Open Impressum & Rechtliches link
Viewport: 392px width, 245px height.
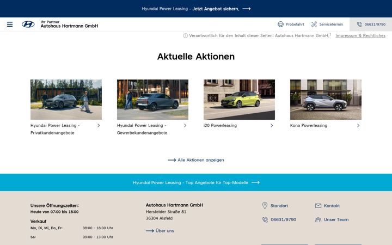click(x=360, y=36)
